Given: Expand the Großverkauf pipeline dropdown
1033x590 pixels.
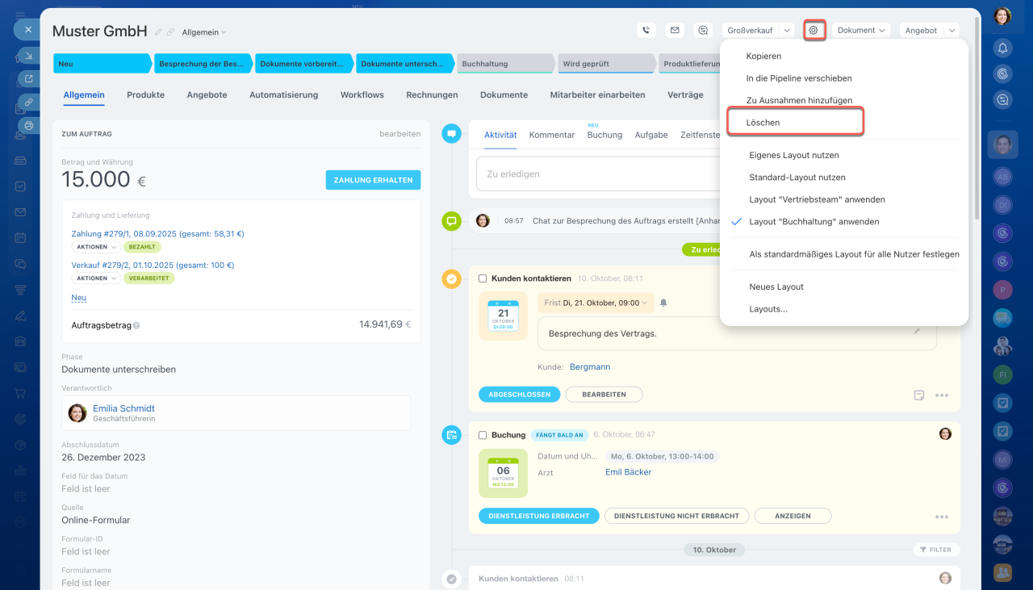Looking at the screenshot, I should (x=757, y=31).
